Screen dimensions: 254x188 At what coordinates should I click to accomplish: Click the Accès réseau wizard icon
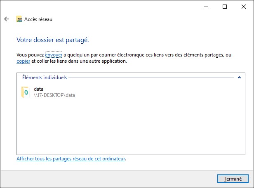19,19
